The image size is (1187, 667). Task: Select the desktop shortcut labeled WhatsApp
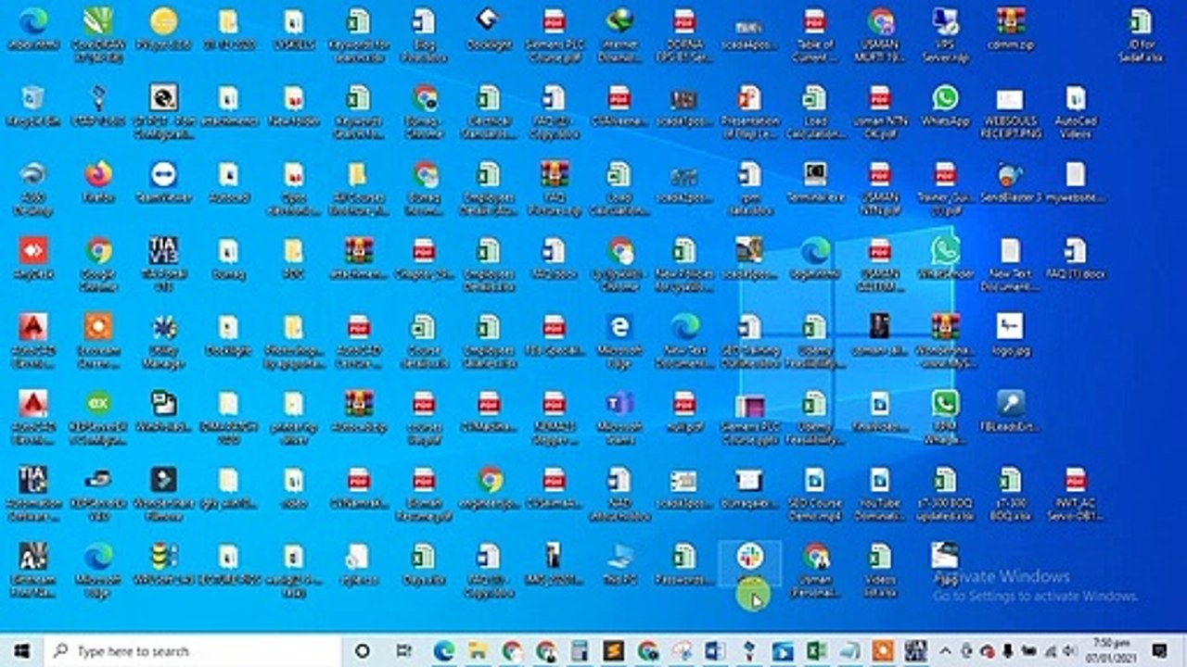945,105
